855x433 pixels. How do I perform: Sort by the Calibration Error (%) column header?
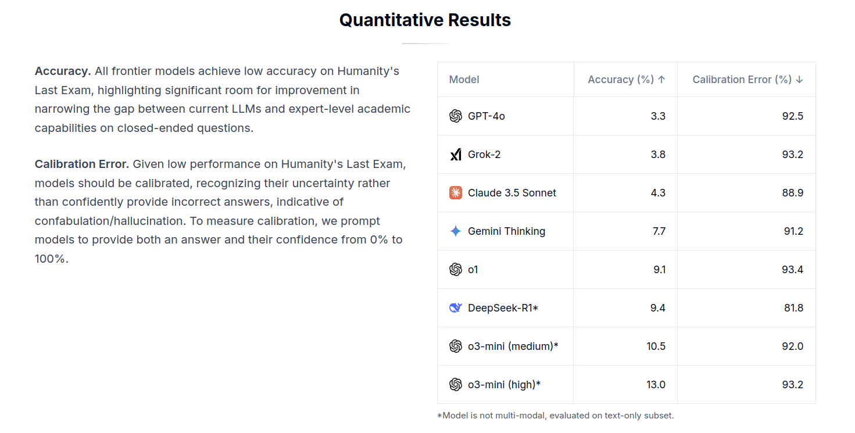pyautogui.click(x=748, y=80)
